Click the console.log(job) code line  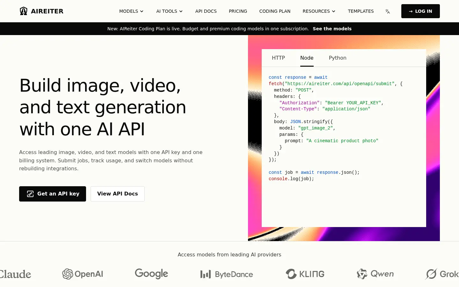pos(291,179)
